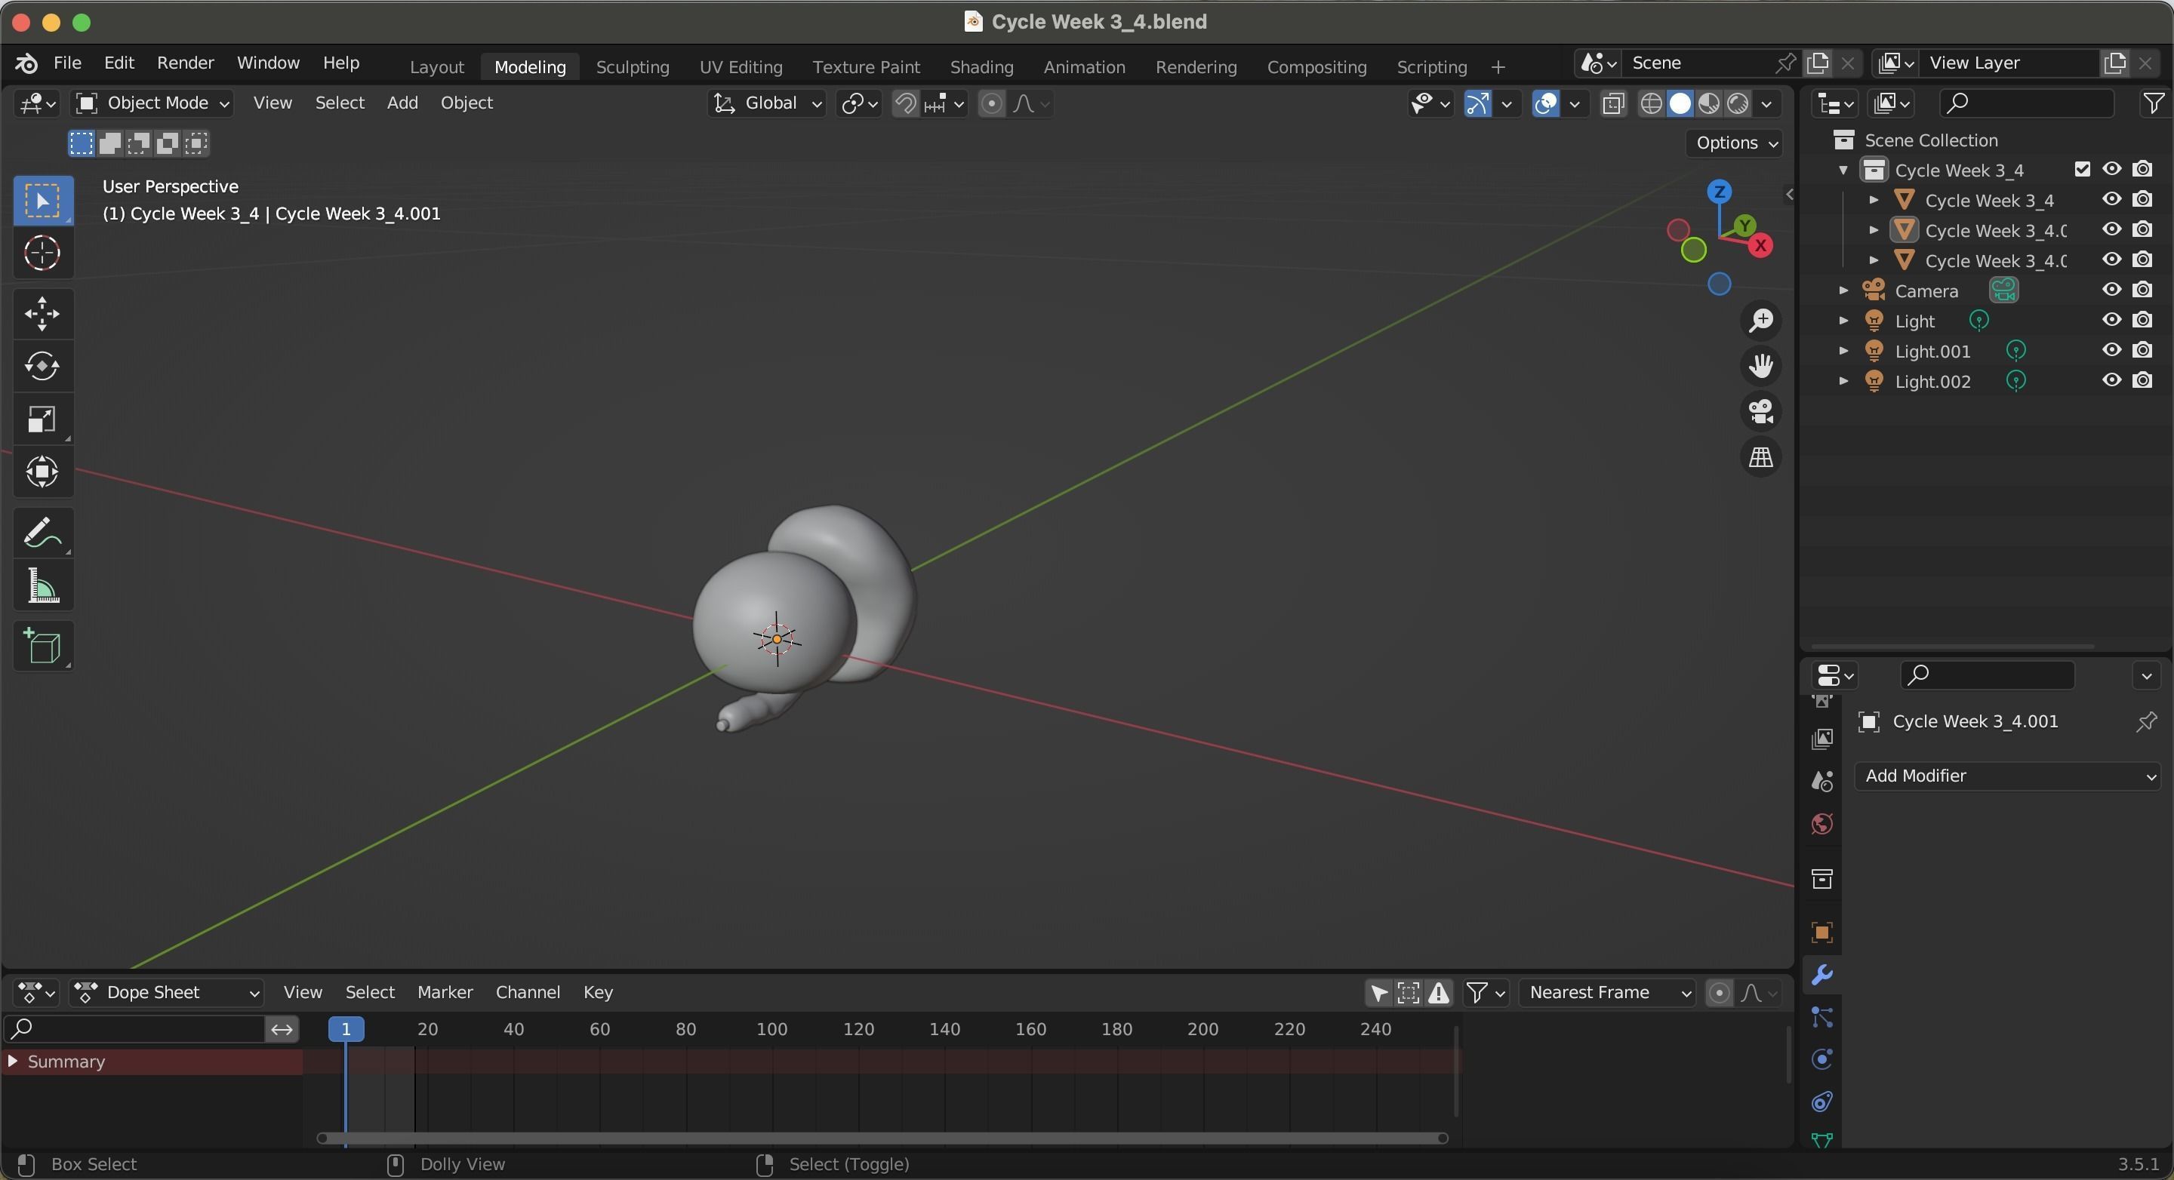Select the Add Cube tool
The width and height of the screenshot is (2174, 1180).
tap(43, 646)
